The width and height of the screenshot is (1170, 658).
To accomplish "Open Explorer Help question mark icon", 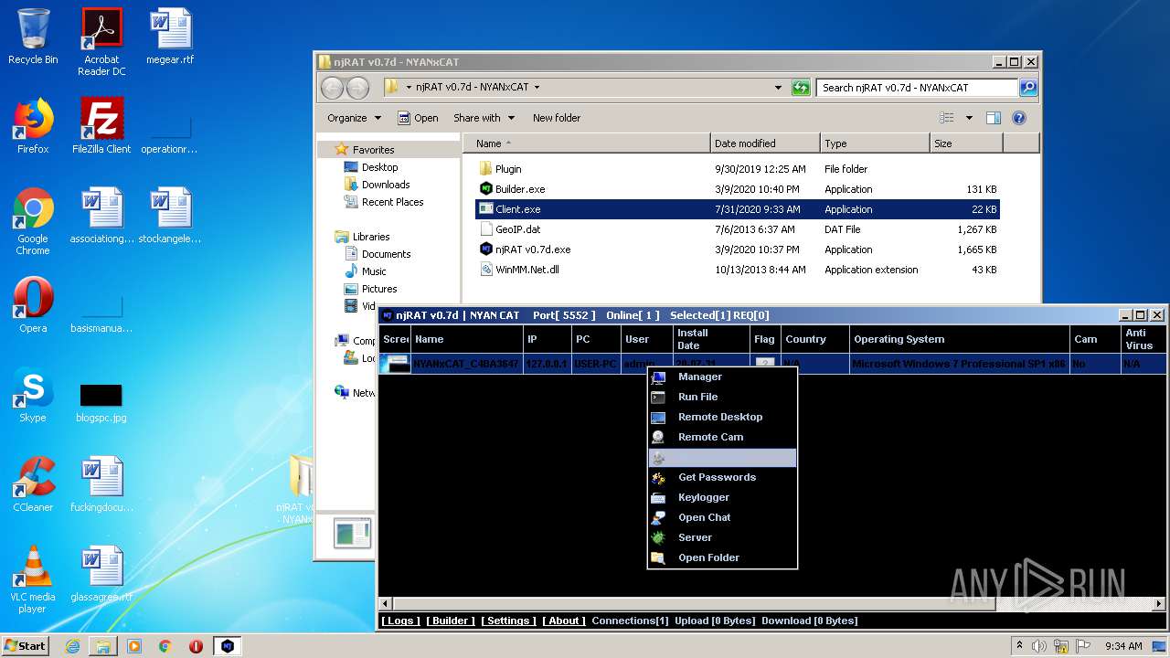I will pyautogui.click(x=1019, y=118).
